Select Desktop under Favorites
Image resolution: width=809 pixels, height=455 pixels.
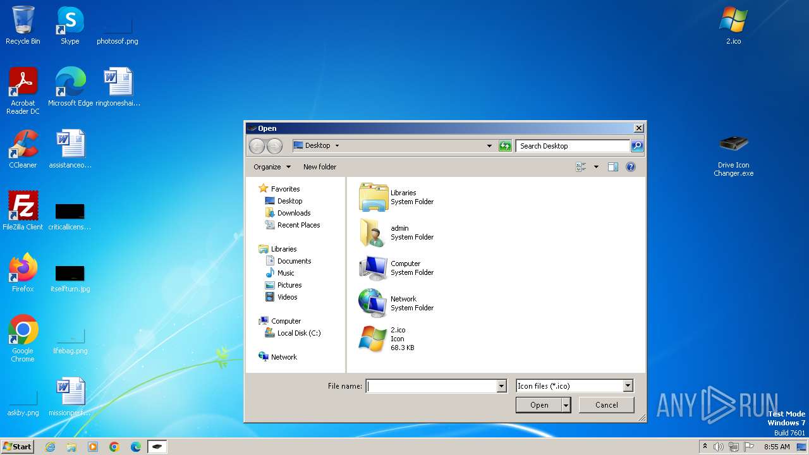click(x=284, y=201)
